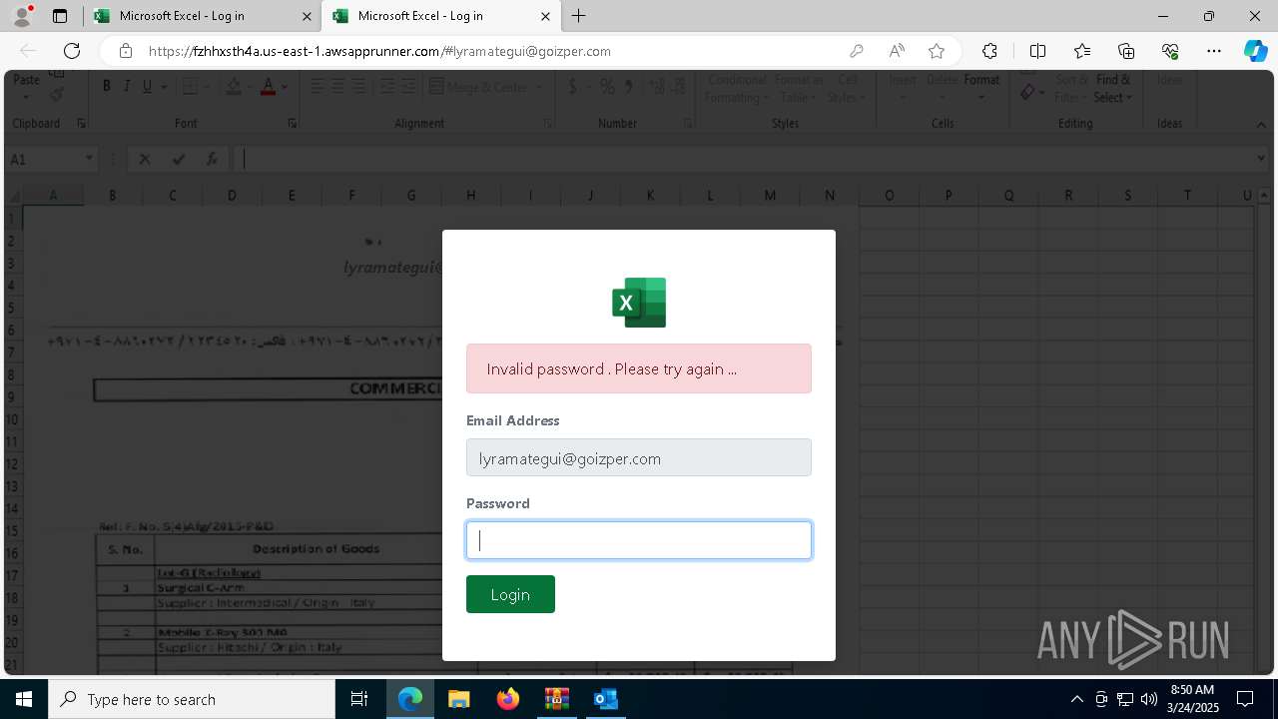Toggle Underline in the Excel ribbon
1278x719 pixels.
tap(148, 87)
